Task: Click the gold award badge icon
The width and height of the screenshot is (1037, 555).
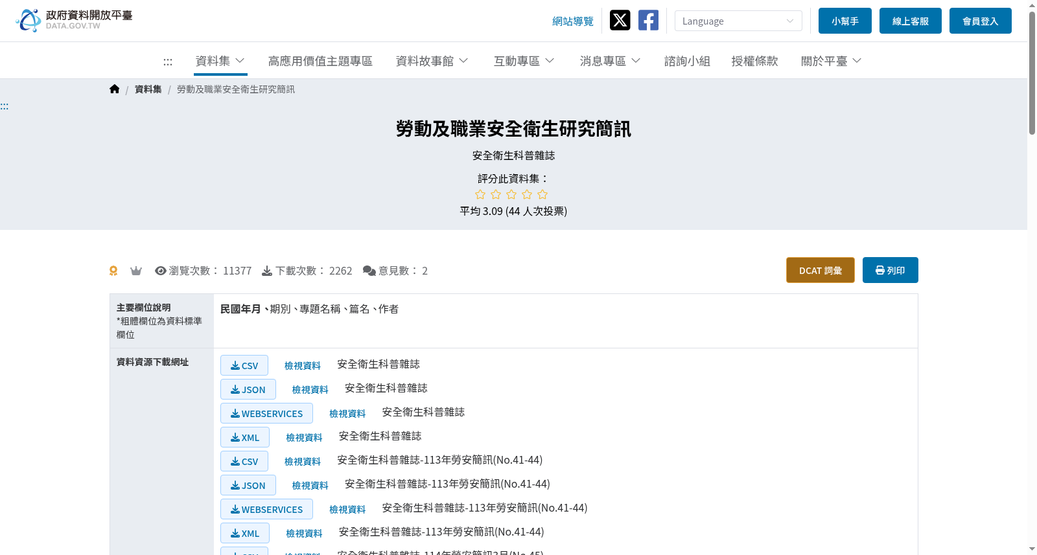Action: coord(113,271)
